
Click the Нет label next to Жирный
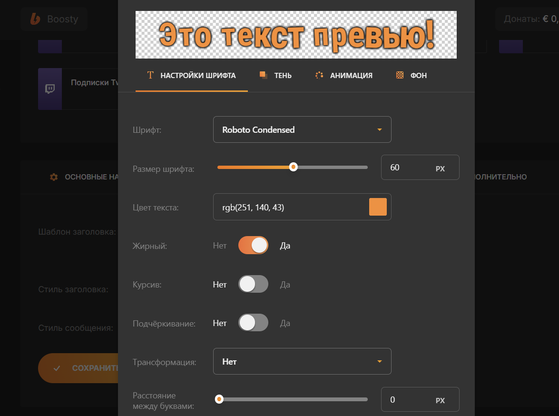(x=220, y=246)
